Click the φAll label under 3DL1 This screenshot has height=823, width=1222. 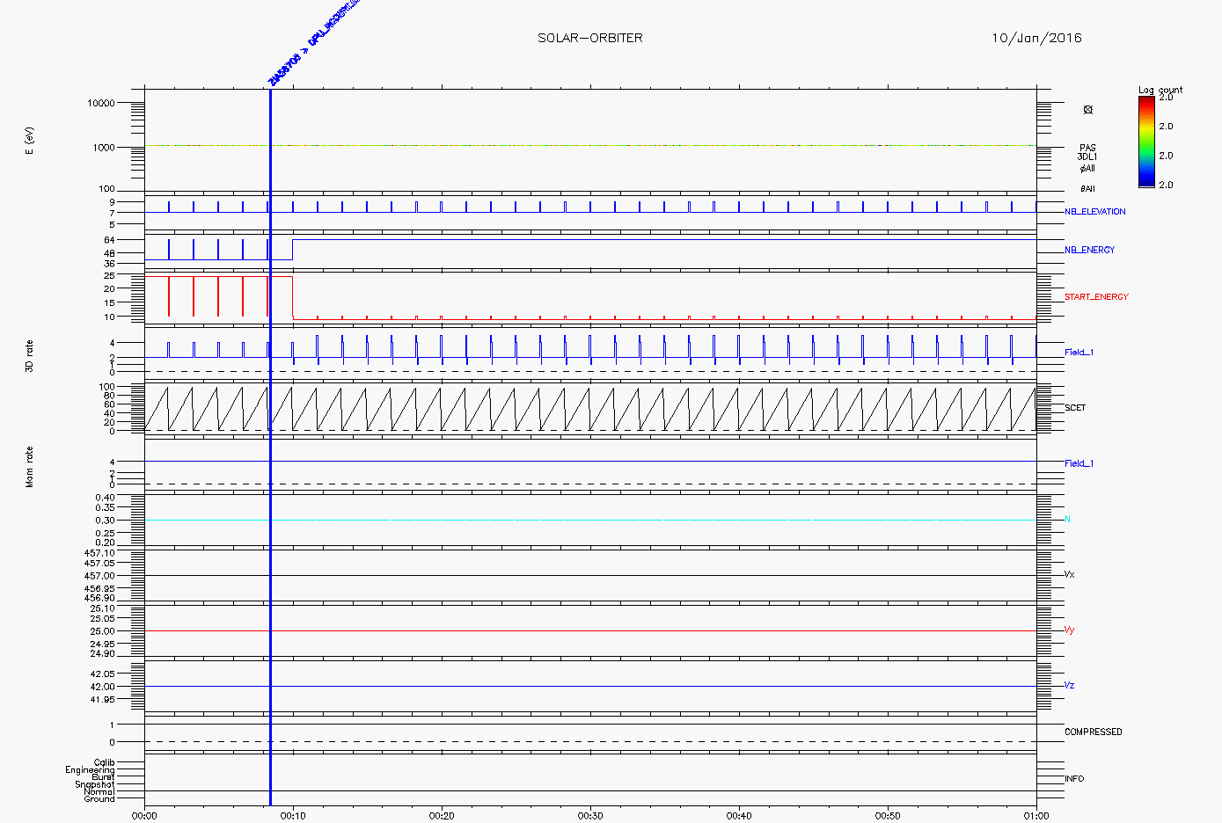(x=1088, y=168)
